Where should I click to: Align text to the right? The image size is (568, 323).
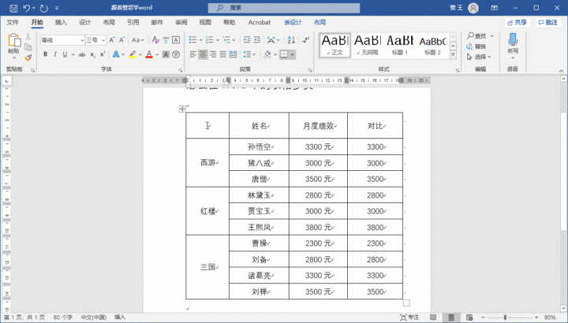pyautogui.click(x=213, y=54)
